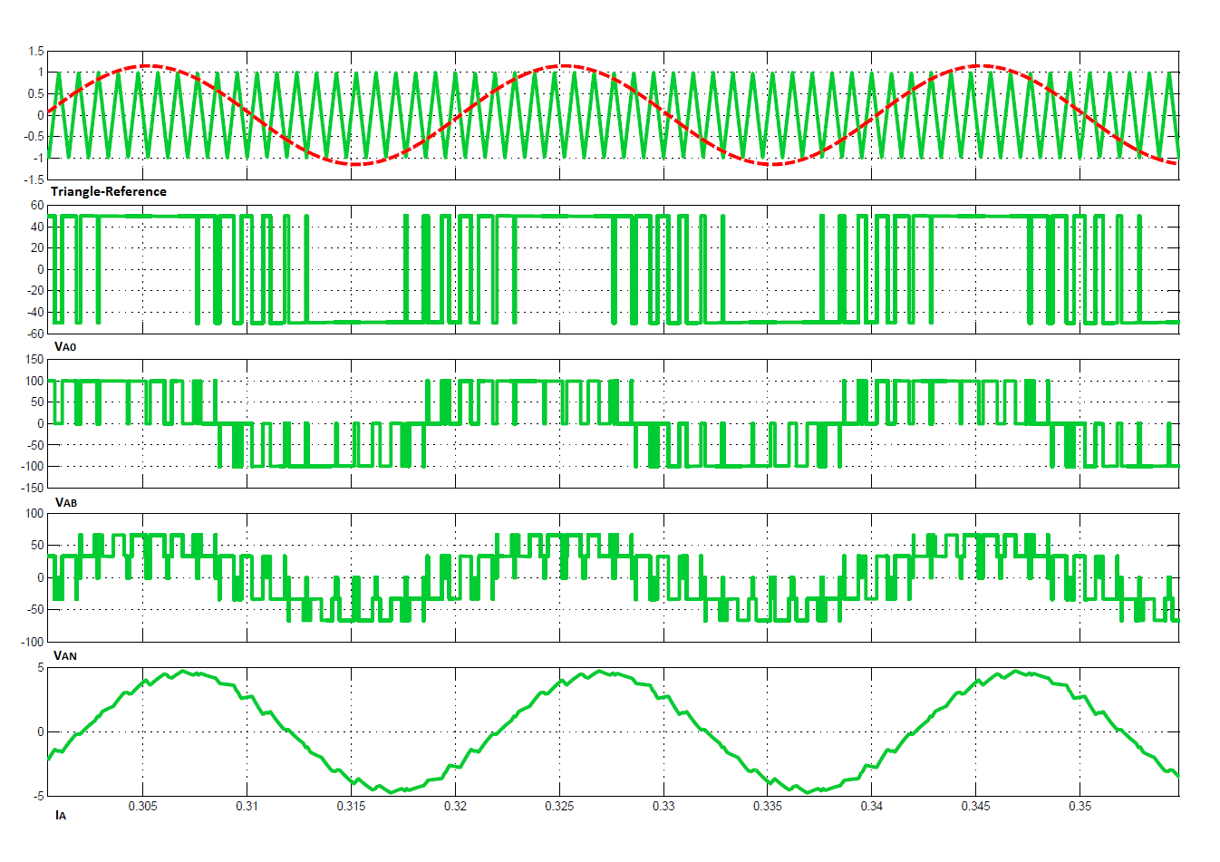Click the -5 y-axis label of IA plot
Screen dimensions: 1220x862
pyautogui.click(x=38, y=797)
